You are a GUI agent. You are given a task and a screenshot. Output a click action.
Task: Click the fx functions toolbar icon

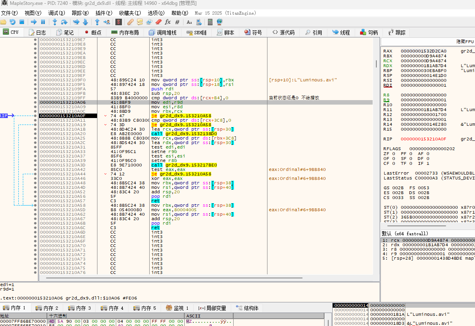[x=168, y=22]
